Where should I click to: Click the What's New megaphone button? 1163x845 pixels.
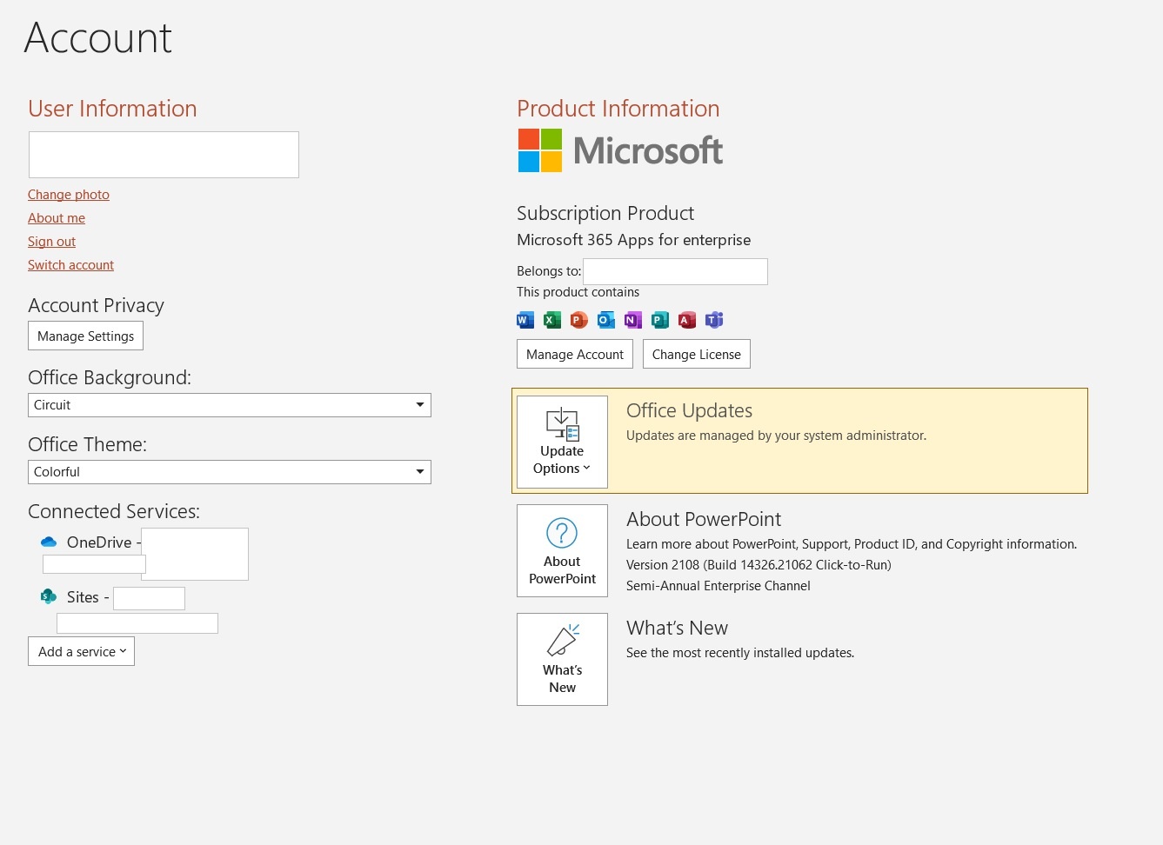[x=562, y=659]
